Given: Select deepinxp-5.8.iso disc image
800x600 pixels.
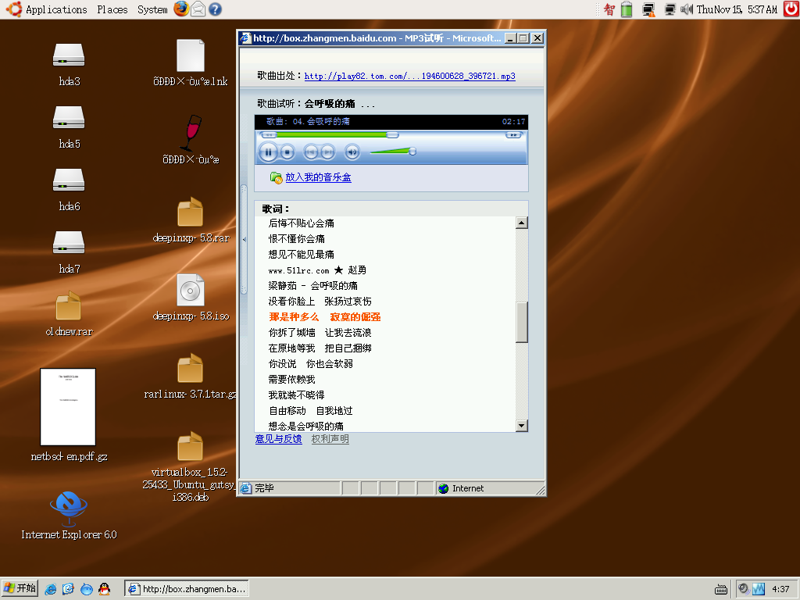Looking at the screenshot, I should pos(191,290).
